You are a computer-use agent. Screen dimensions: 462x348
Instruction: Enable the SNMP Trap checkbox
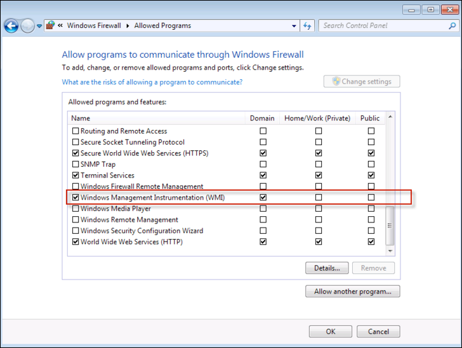pos(76,165)
